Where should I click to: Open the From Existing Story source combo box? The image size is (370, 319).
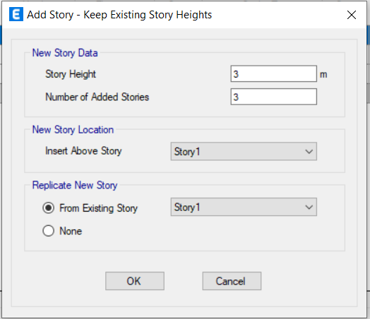244,207
